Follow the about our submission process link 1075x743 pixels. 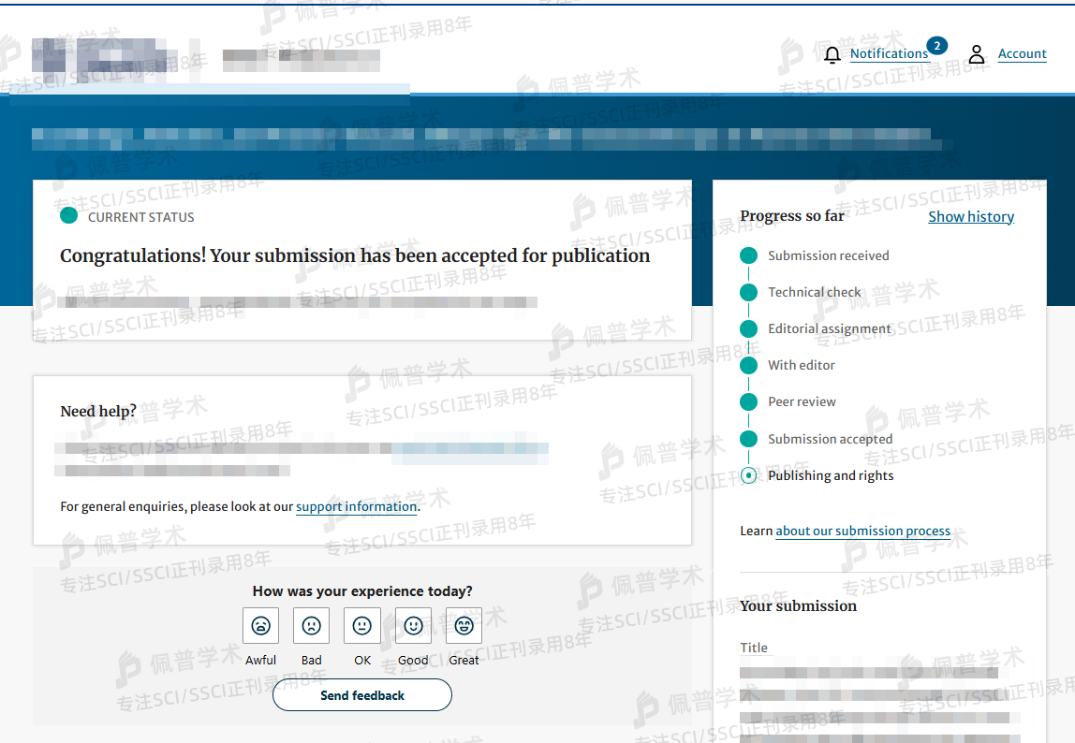click(862, 531)
